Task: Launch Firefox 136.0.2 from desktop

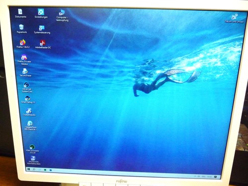Action: click(23, 44)
